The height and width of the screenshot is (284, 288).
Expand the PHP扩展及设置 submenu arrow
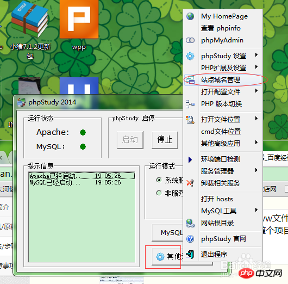[x=256, y=67]
